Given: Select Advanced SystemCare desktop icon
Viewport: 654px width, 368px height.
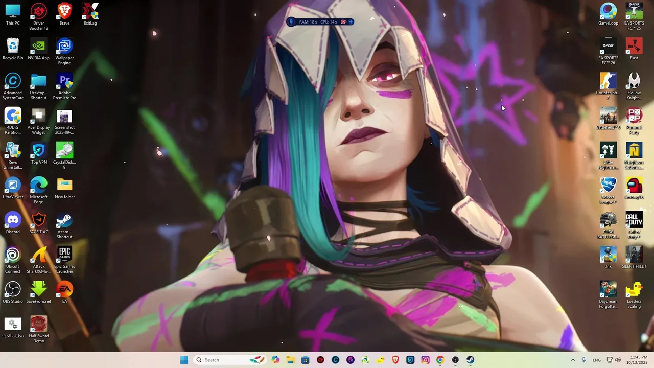Looking at the screenshot, I should [13, 86].
